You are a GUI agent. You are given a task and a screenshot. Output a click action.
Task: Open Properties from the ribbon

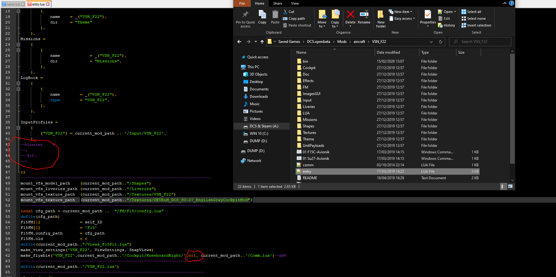pos(428,14)
